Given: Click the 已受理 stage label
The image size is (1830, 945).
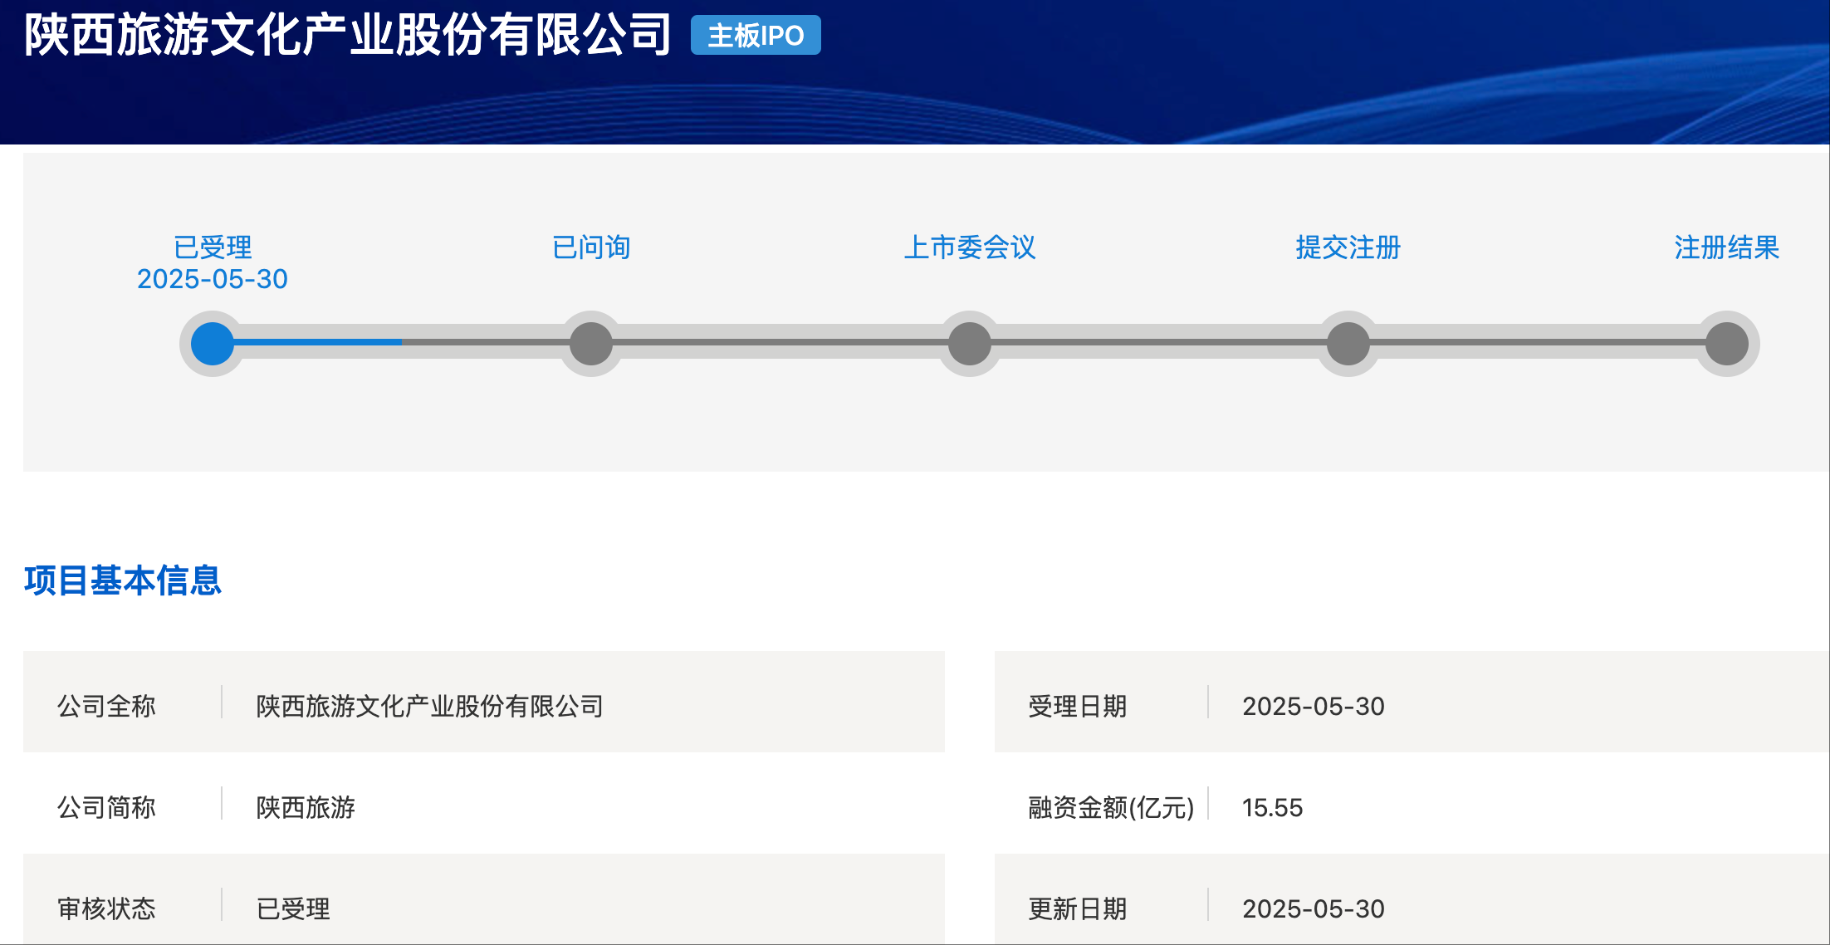Looking at the screenshot, I should pos(213,247).
